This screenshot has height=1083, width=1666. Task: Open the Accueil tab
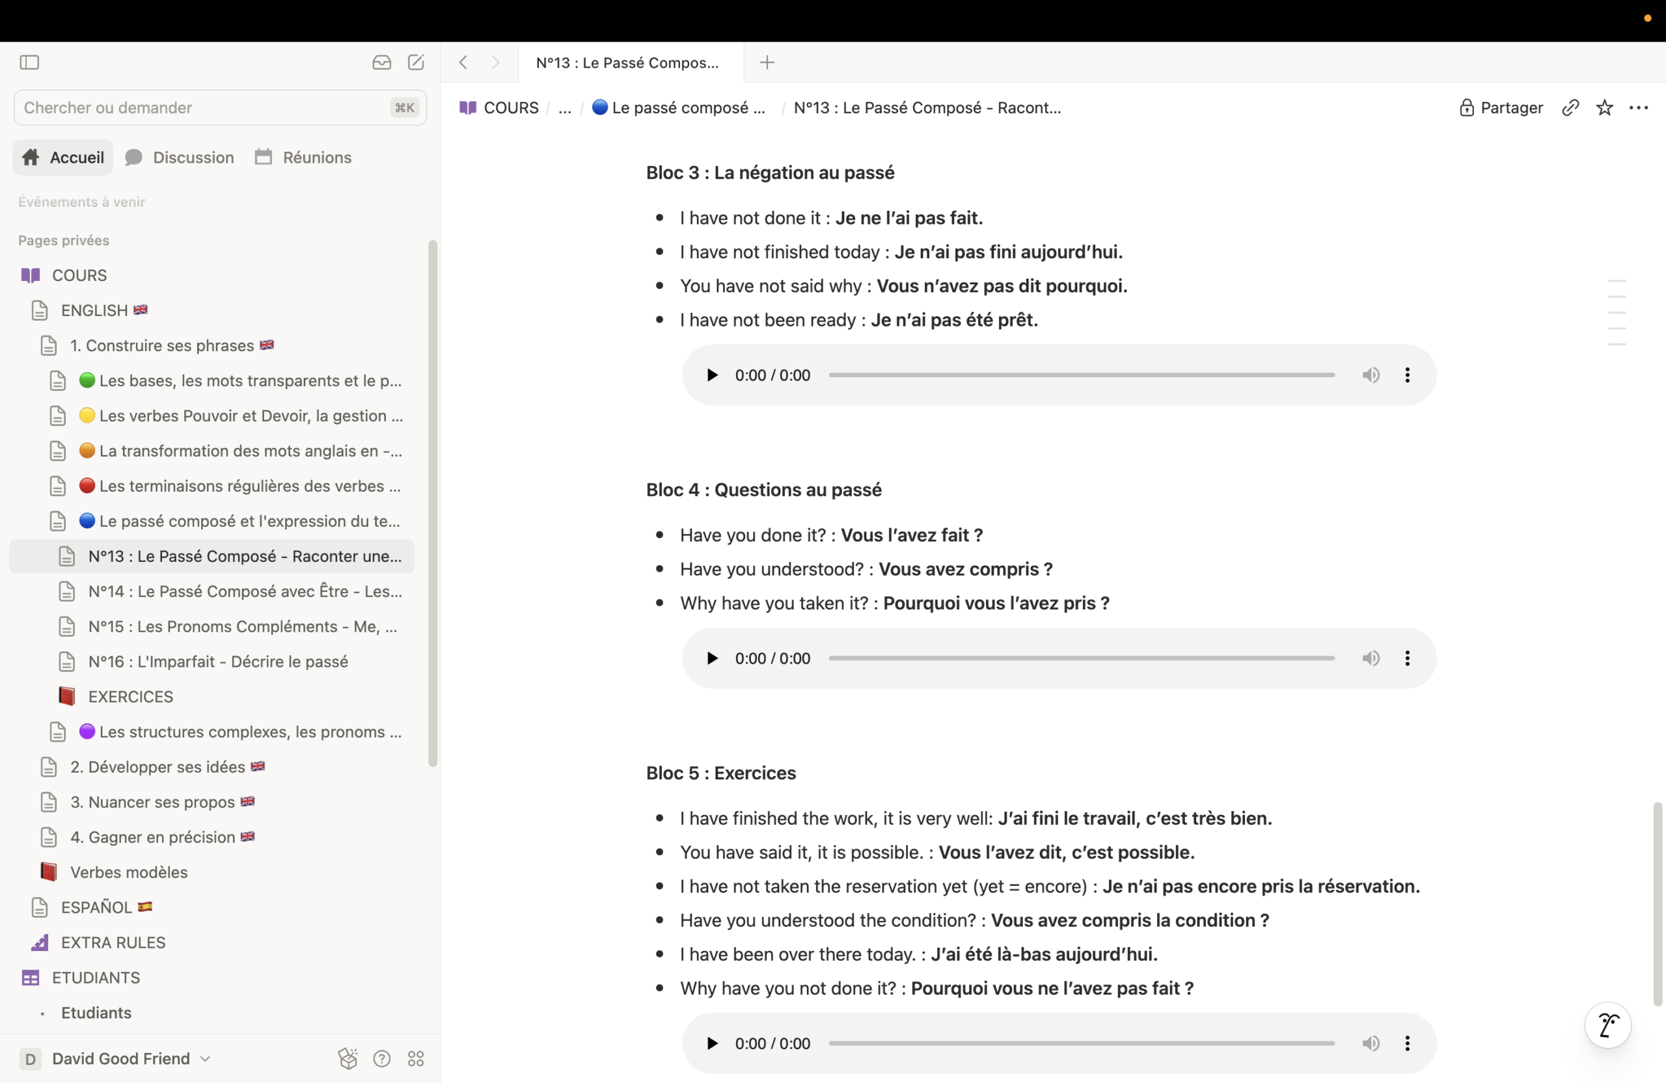click(63, 157)
